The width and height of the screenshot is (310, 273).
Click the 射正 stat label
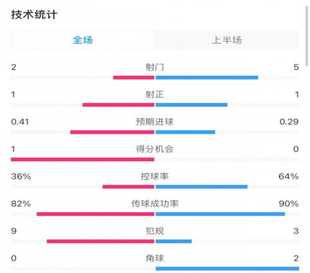coord(154,94)
